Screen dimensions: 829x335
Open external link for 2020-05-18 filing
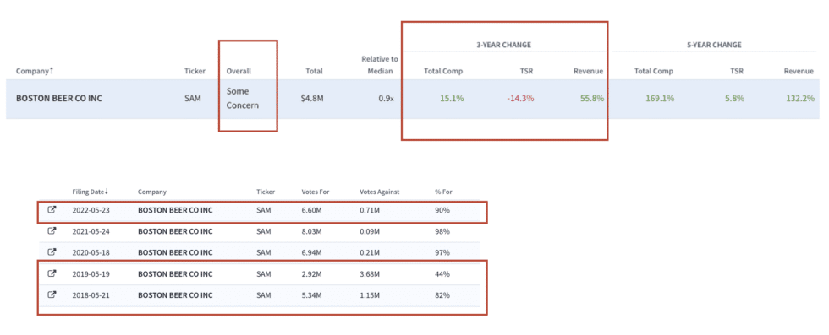(x=52, y=252)
